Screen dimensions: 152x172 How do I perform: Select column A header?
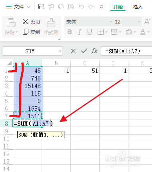(x=28, y=63)
